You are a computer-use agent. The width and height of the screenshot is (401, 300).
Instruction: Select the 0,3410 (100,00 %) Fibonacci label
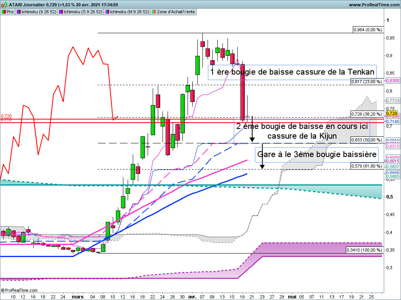(x=365, y=250)
